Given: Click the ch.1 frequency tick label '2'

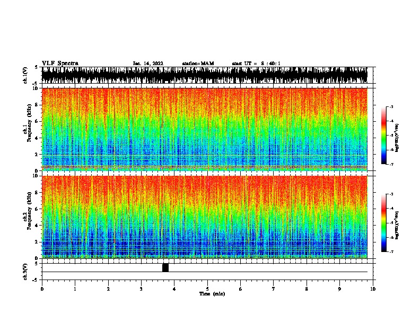Looking at the screenshot, I should click(x=37, y=154).
